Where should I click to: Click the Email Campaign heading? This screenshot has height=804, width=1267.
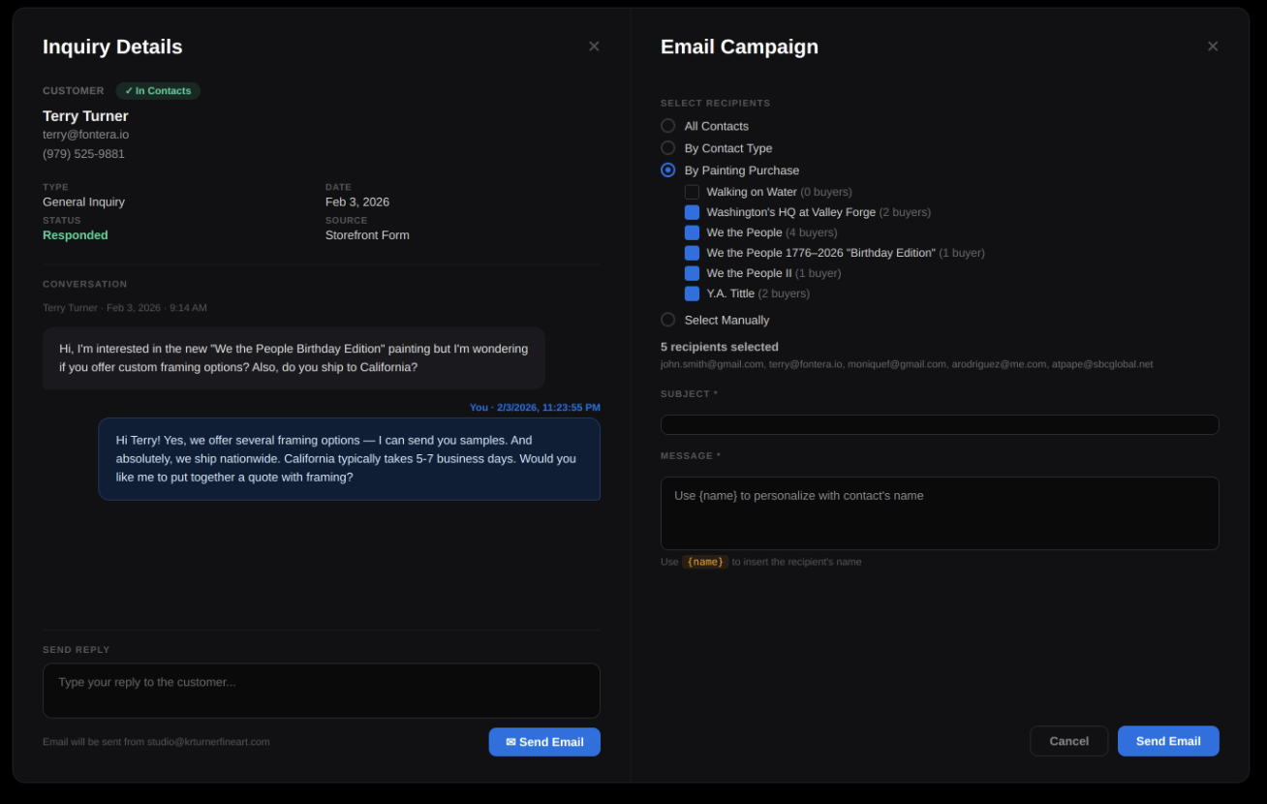[739, 46]
